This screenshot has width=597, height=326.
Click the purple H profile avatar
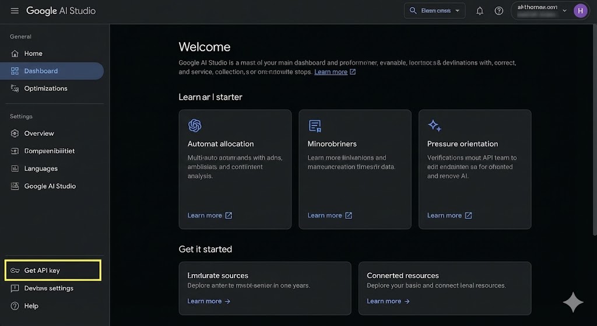(x=580, y=10)
